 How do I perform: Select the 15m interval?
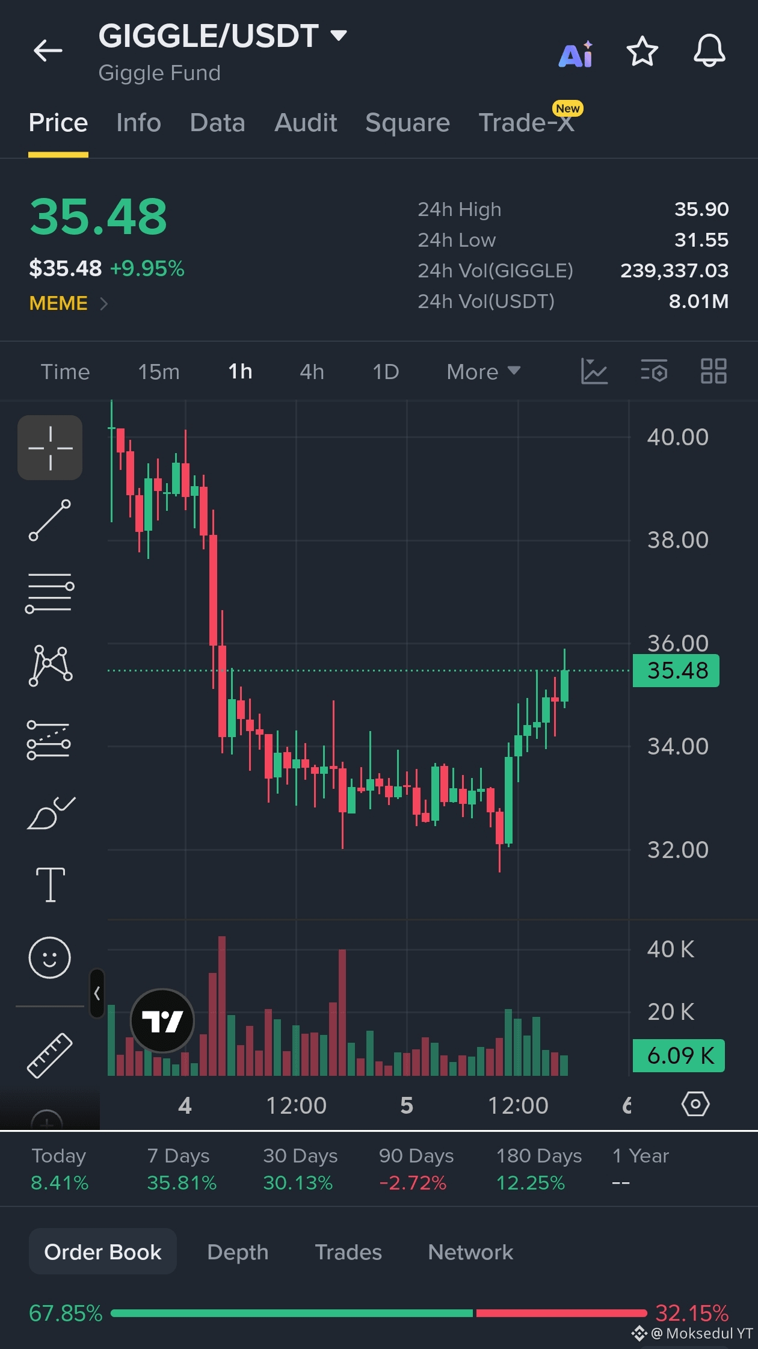pos(159,372)
